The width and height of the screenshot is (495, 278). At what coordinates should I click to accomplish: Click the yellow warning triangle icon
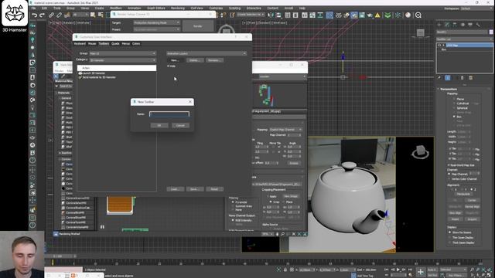coord(377,15)
